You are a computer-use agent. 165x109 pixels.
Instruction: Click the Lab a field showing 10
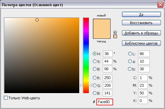point(144,61)
